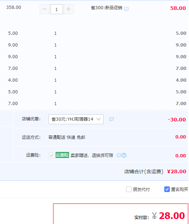Enable the 朋友代付 checkbox
This screenshot has height=224, width=189.
click(x=129, y=189)
